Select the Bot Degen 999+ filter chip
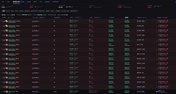This screenshot has height=94, width=176. [65, 11]
